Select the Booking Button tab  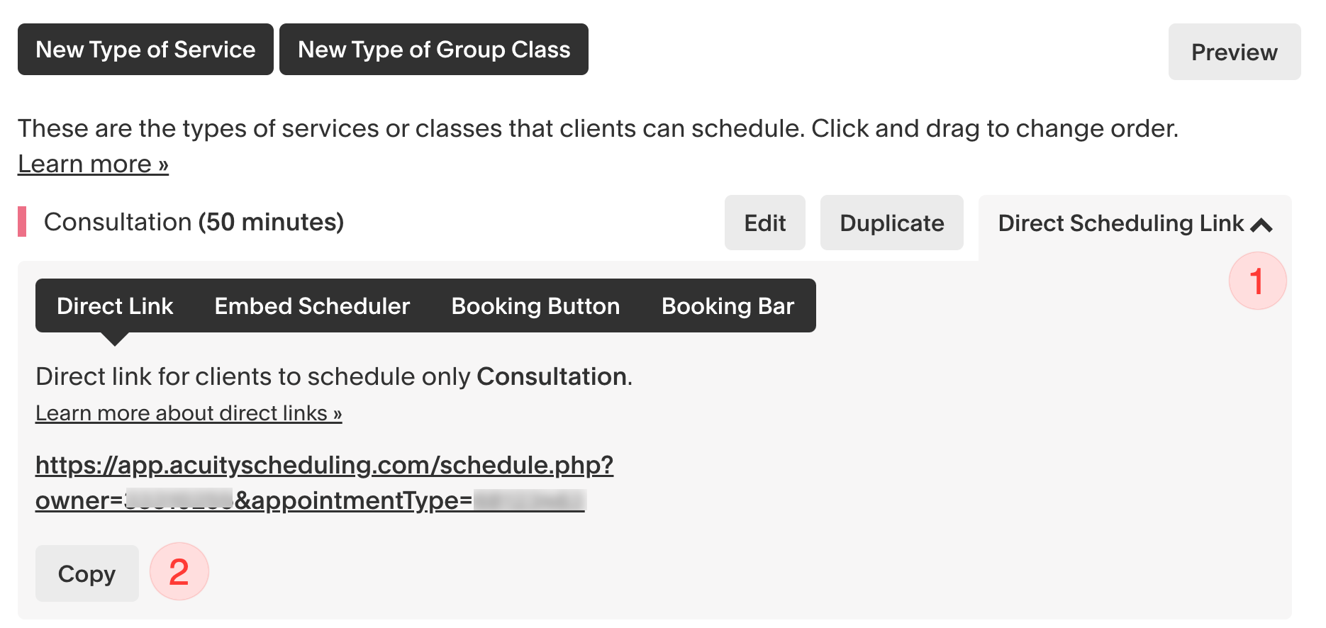[535, 306]
